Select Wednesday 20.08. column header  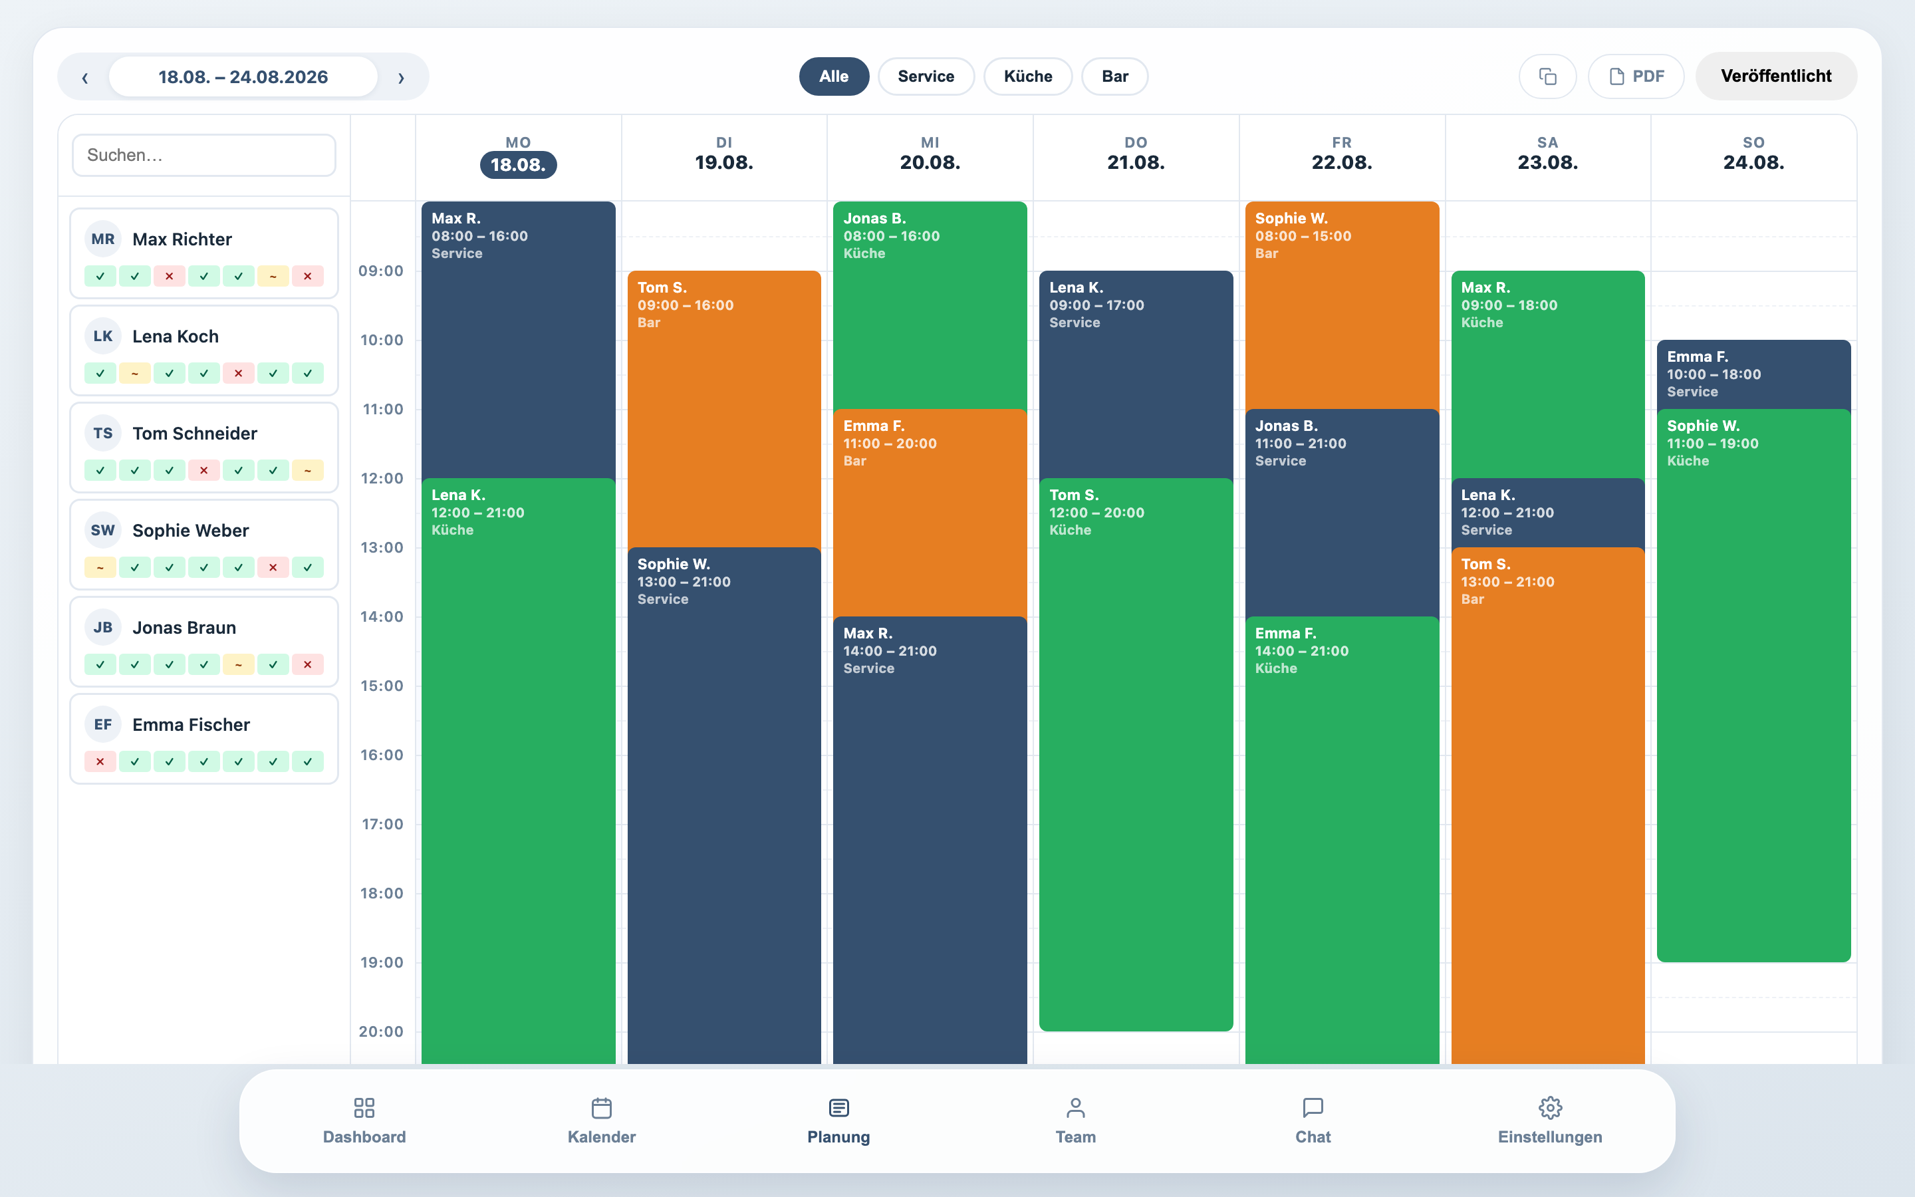click(930, 157)
